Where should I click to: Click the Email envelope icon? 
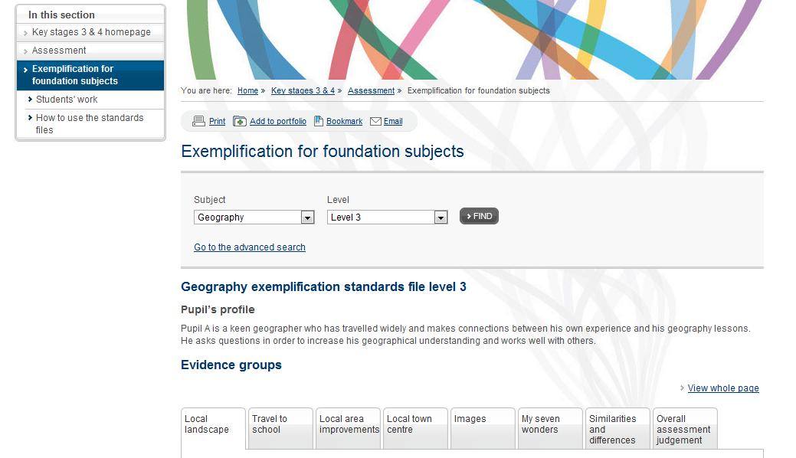click(x=375, y=121)
